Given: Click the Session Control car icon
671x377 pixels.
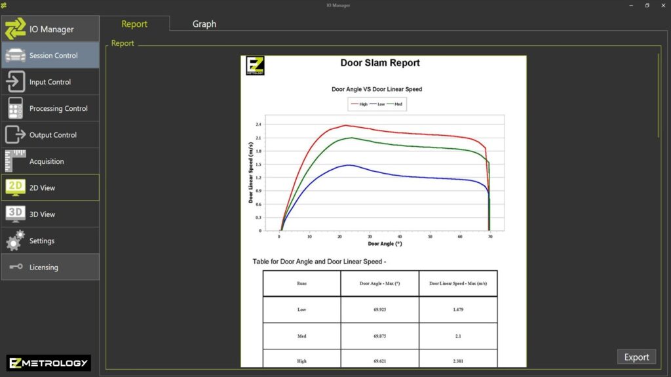Looking at the screenshot, I should coord(16,56).
